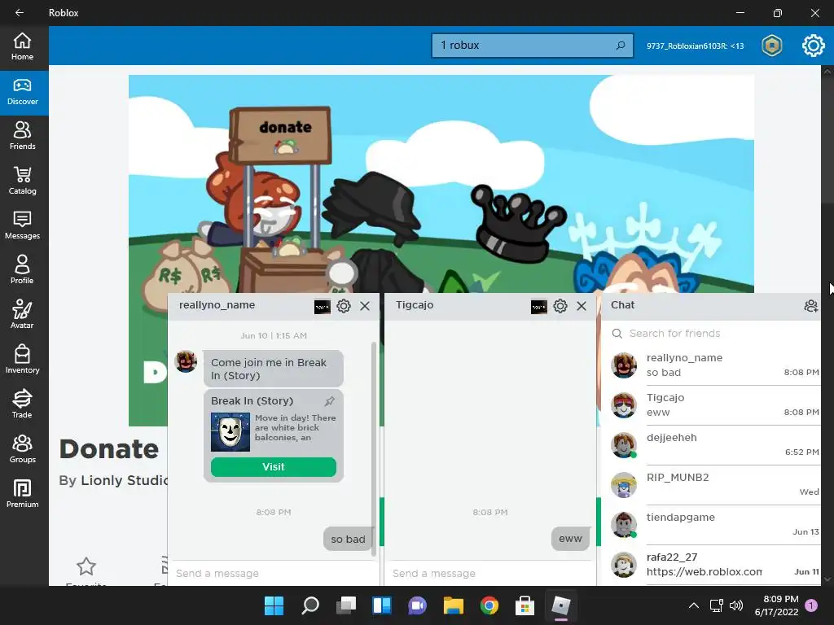Screen dimensions: 834x625
Task: Open File Explorer from taskbar
Action: pyautogui.click(x=454, y=605)
